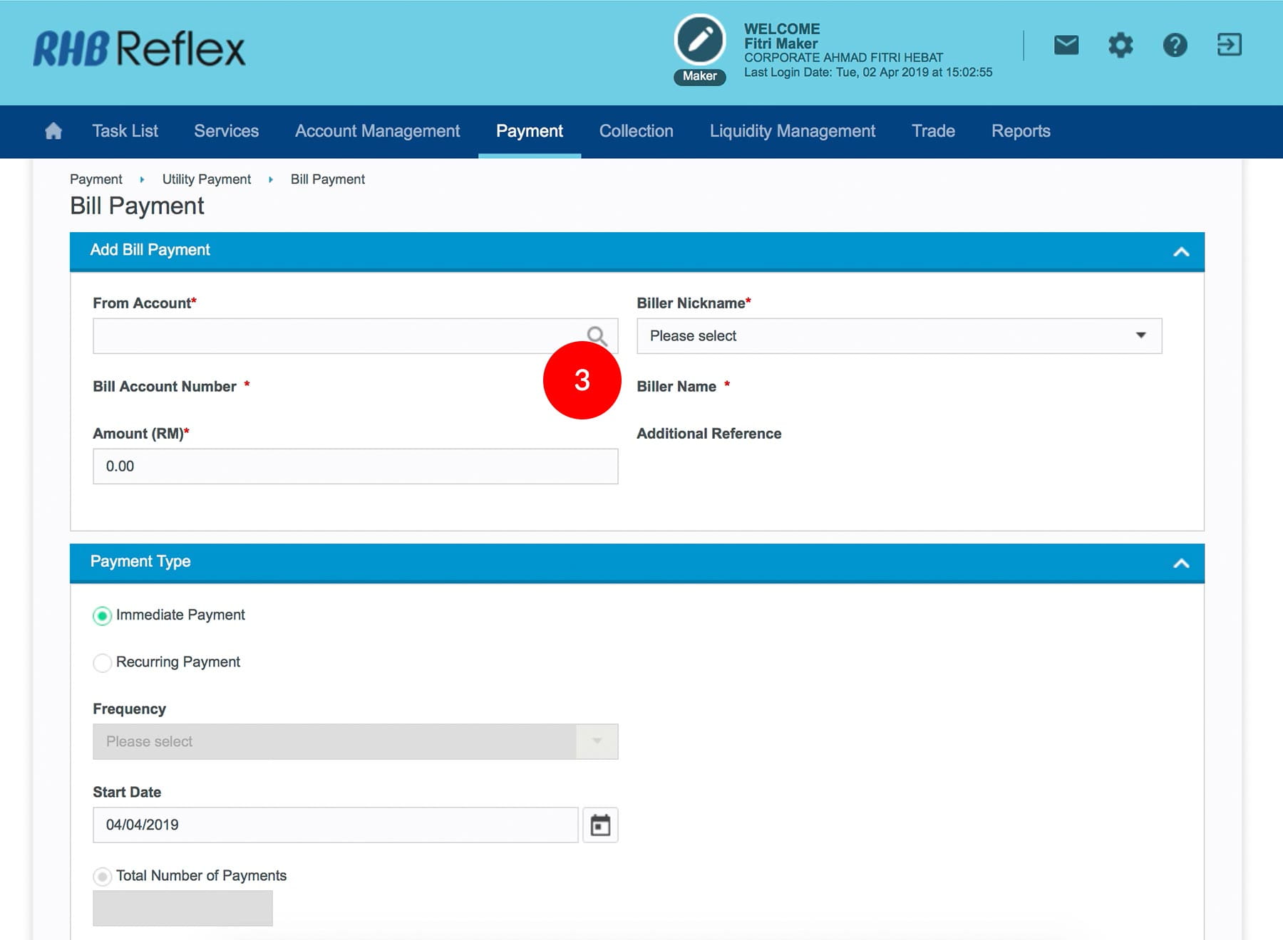
Task: Choose Total Number of Payments radio
Action: tap(103, 876)
